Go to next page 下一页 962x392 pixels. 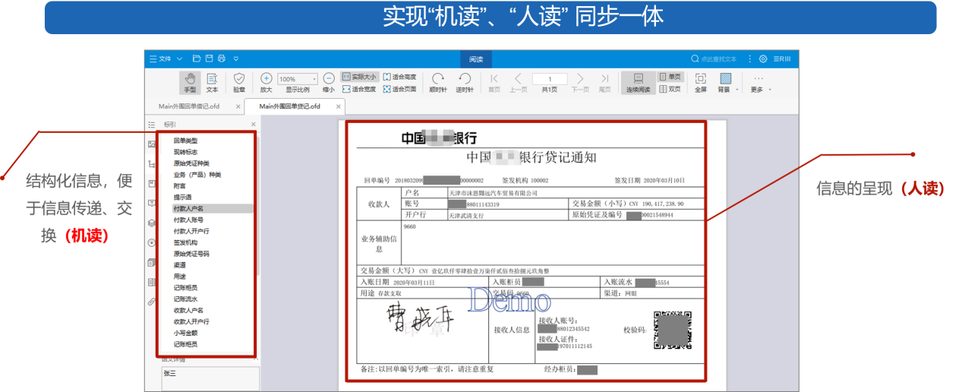[580, 83]
